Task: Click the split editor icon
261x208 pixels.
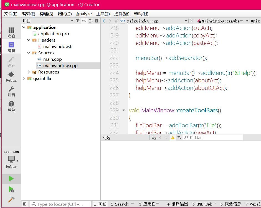Action: pyautogui.click(x=90, y=21)
